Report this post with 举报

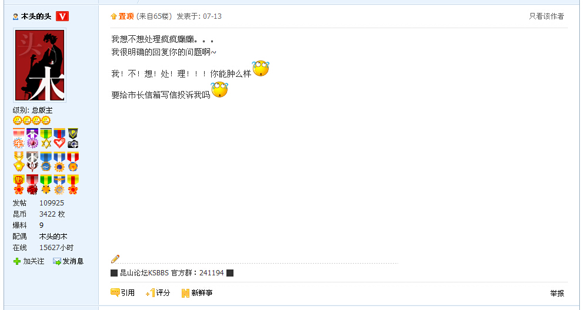pyautogui.click(x=557, y=294)
